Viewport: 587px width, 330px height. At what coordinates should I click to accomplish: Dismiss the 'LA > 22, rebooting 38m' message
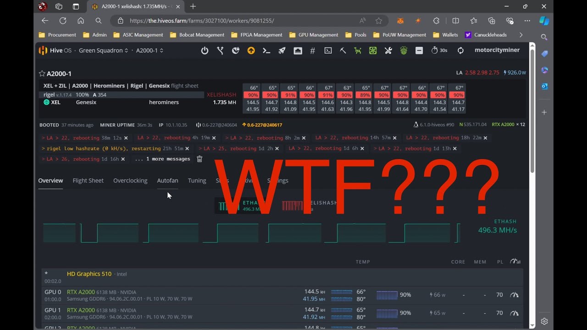tap(126, 138)
